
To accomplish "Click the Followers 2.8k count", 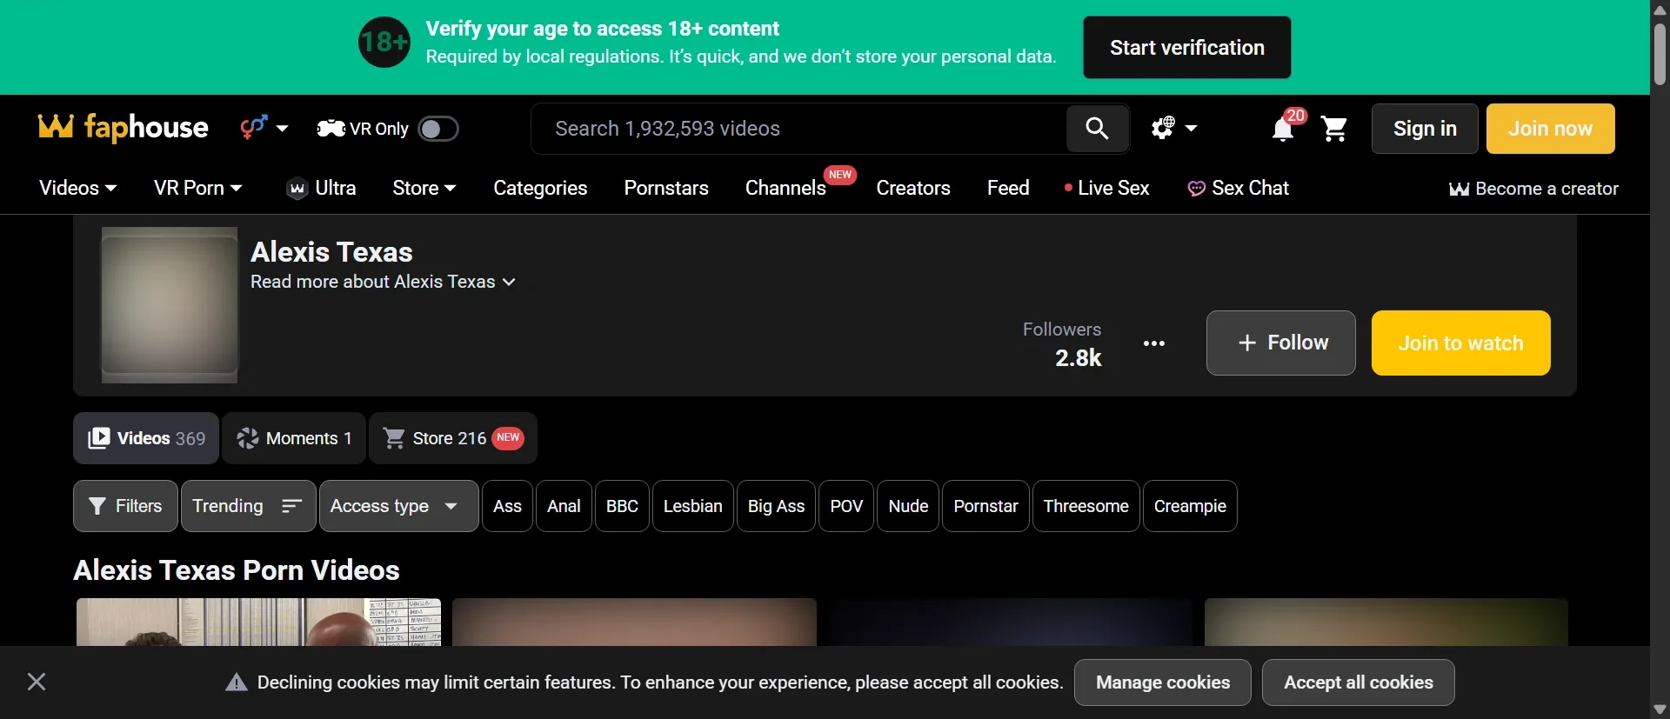I will [1062, 344].
